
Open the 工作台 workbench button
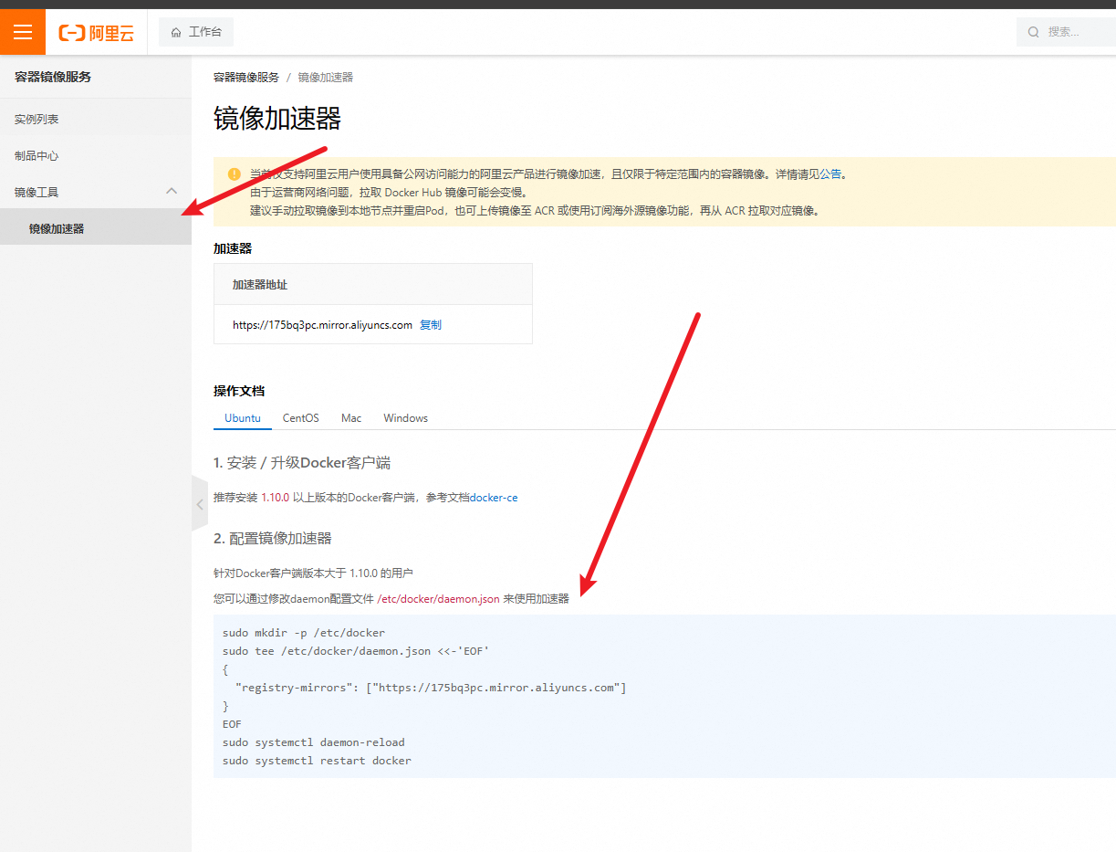[x=196, y=32]
